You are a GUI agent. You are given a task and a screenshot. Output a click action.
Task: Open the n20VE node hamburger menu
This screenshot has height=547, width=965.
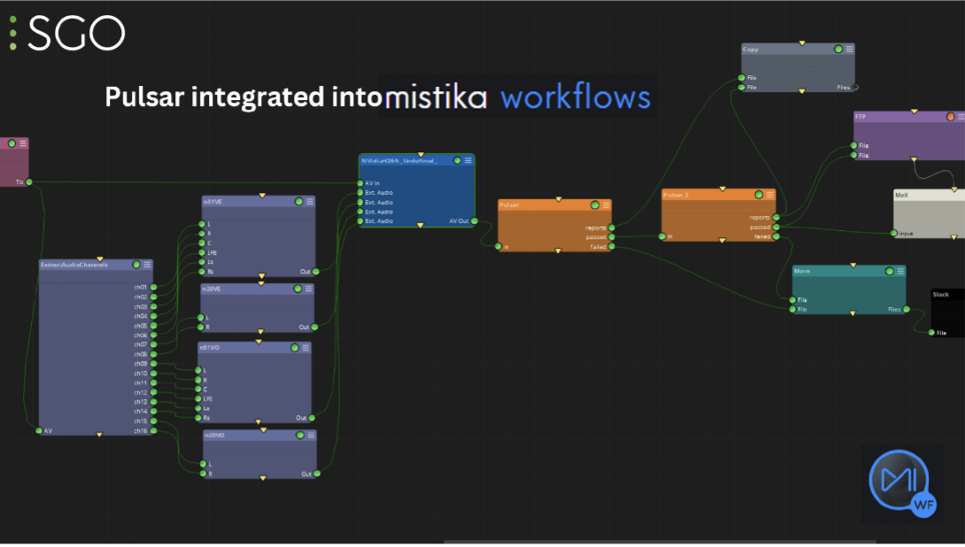coord(308,289)
